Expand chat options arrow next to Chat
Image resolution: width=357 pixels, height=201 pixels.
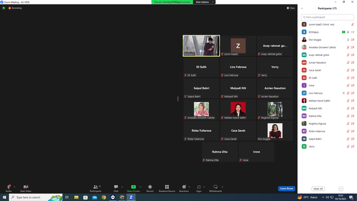(x=122, y=187)
